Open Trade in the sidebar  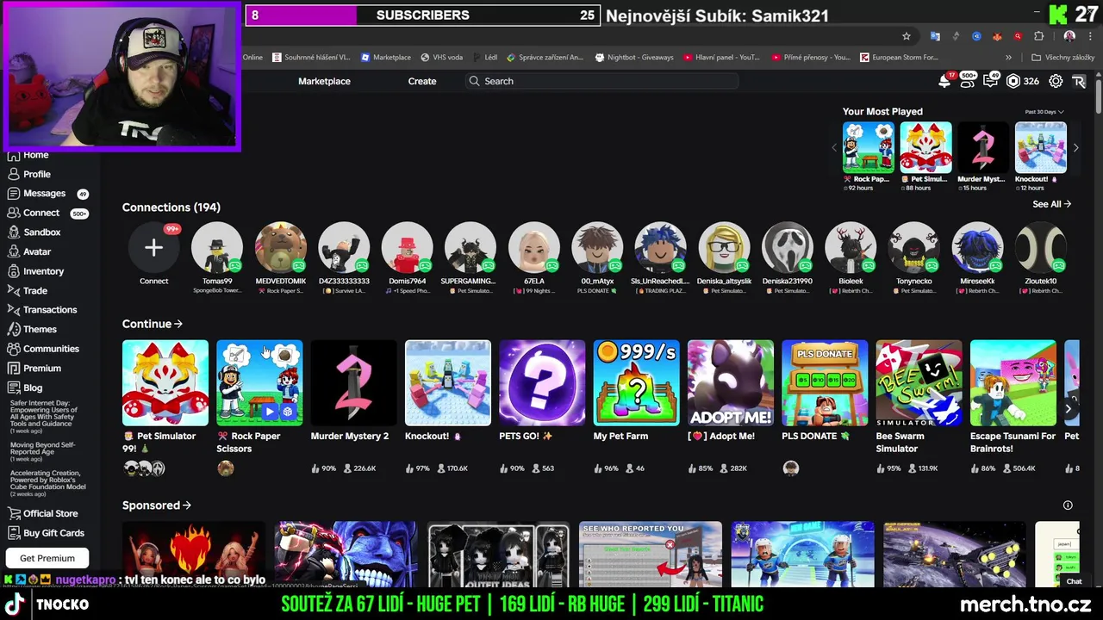pyautogui.click(x=35, y=291)
